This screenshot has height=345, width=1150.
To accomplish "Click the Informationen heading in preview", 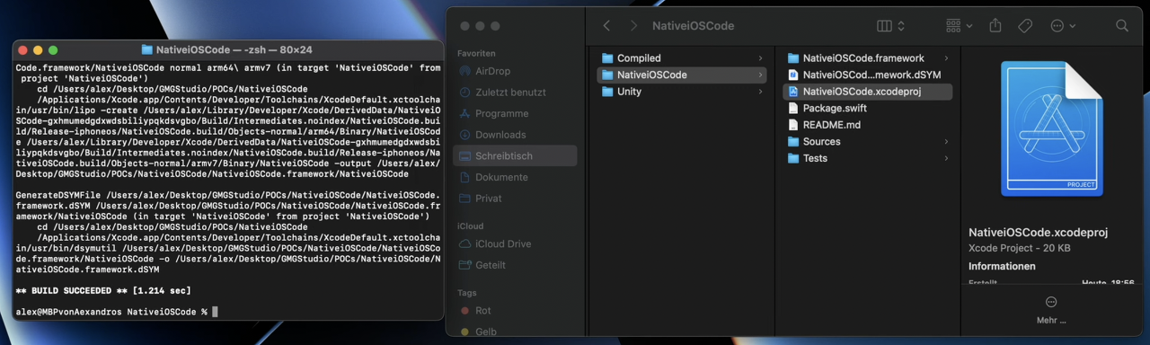I will [x=1002, y=266].
